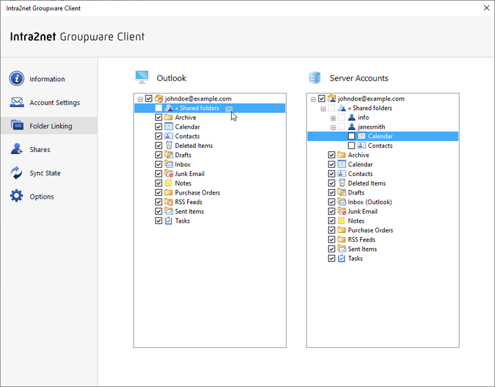The width and height of the screenshot is (495, 387).
Task: Select server Junk Email row text
Action: coord(362,212)
